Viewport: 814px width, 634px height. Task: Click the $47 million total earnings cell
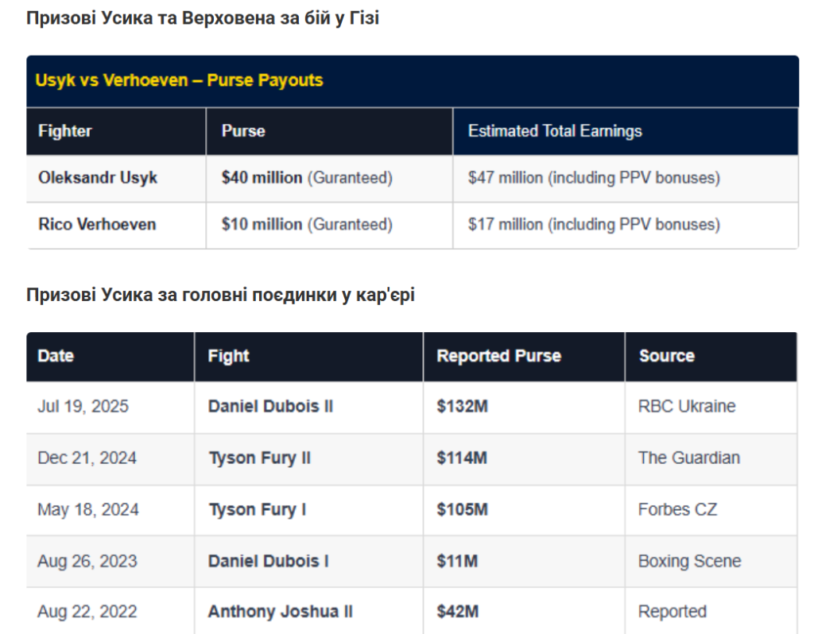pyautogui.click(x=626, y=178)
